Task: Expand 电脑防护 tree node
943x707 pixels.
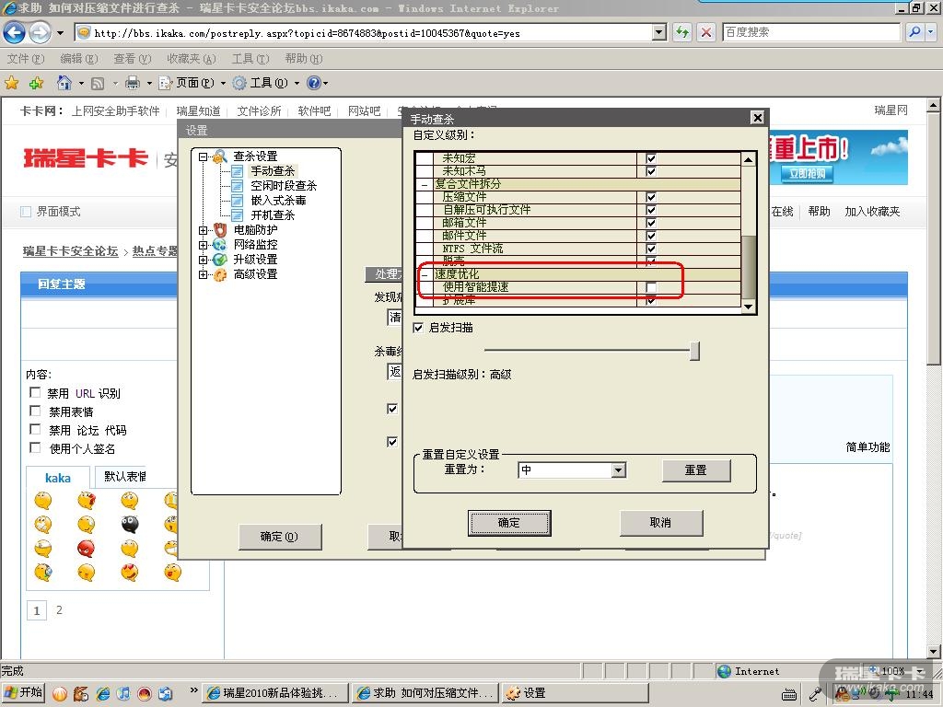Action: click(x=203, y=230)
